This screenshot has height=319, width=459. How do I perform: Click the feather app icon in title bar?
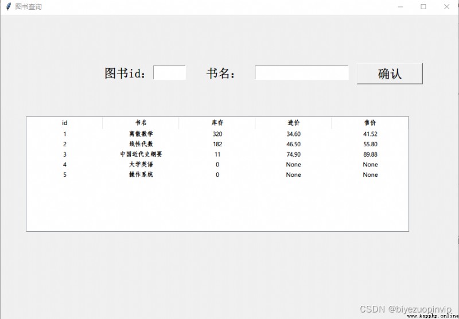point(9,6)
